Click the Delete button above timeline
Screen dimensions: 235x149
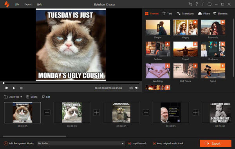pyautogui.click(x=32, y=97)
